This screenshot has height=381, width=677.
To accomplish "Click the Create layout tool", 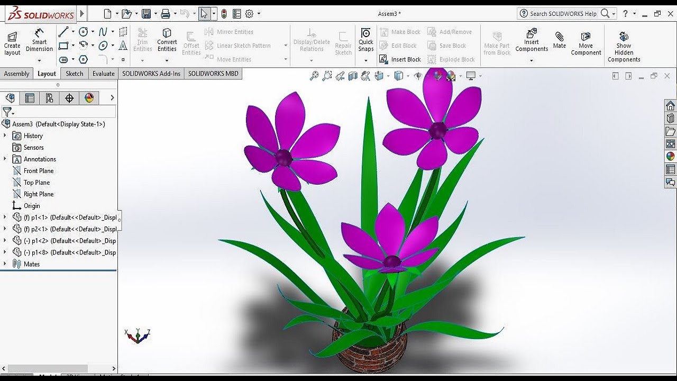I will (12, 42).
